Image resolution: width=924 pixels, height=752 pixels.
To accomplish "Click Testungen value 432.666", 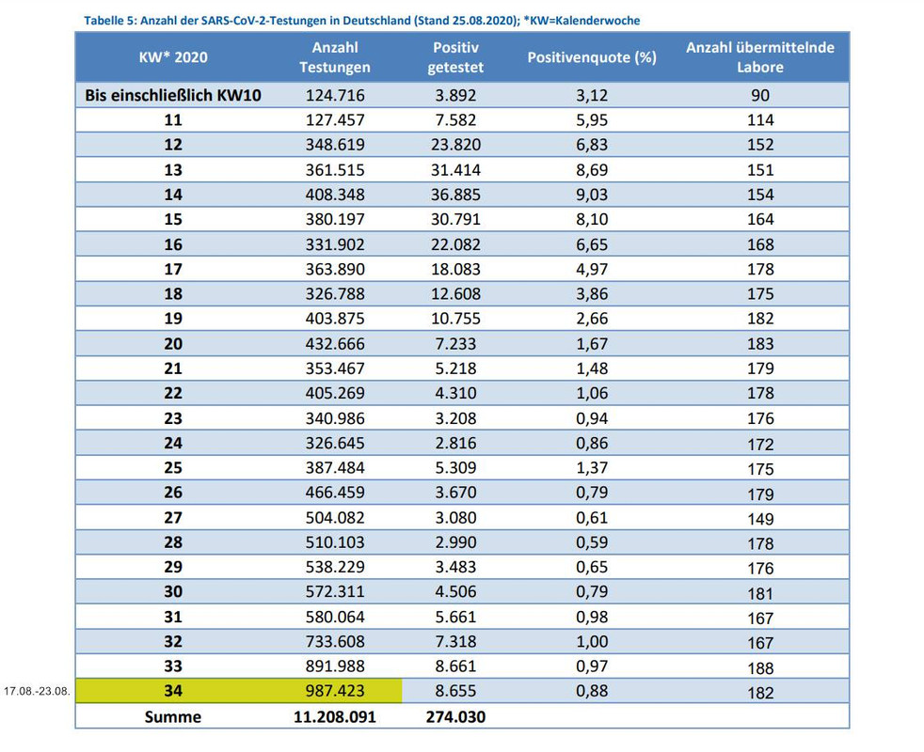I will coord(335,344).
